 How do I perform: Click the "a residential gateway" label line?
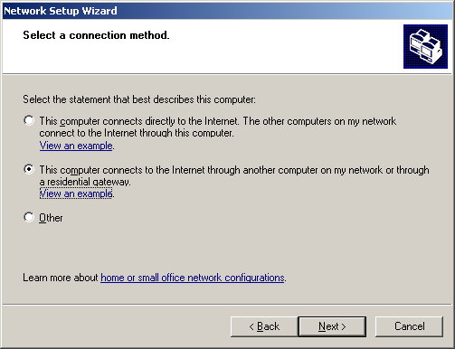click(x=85, y=182)
